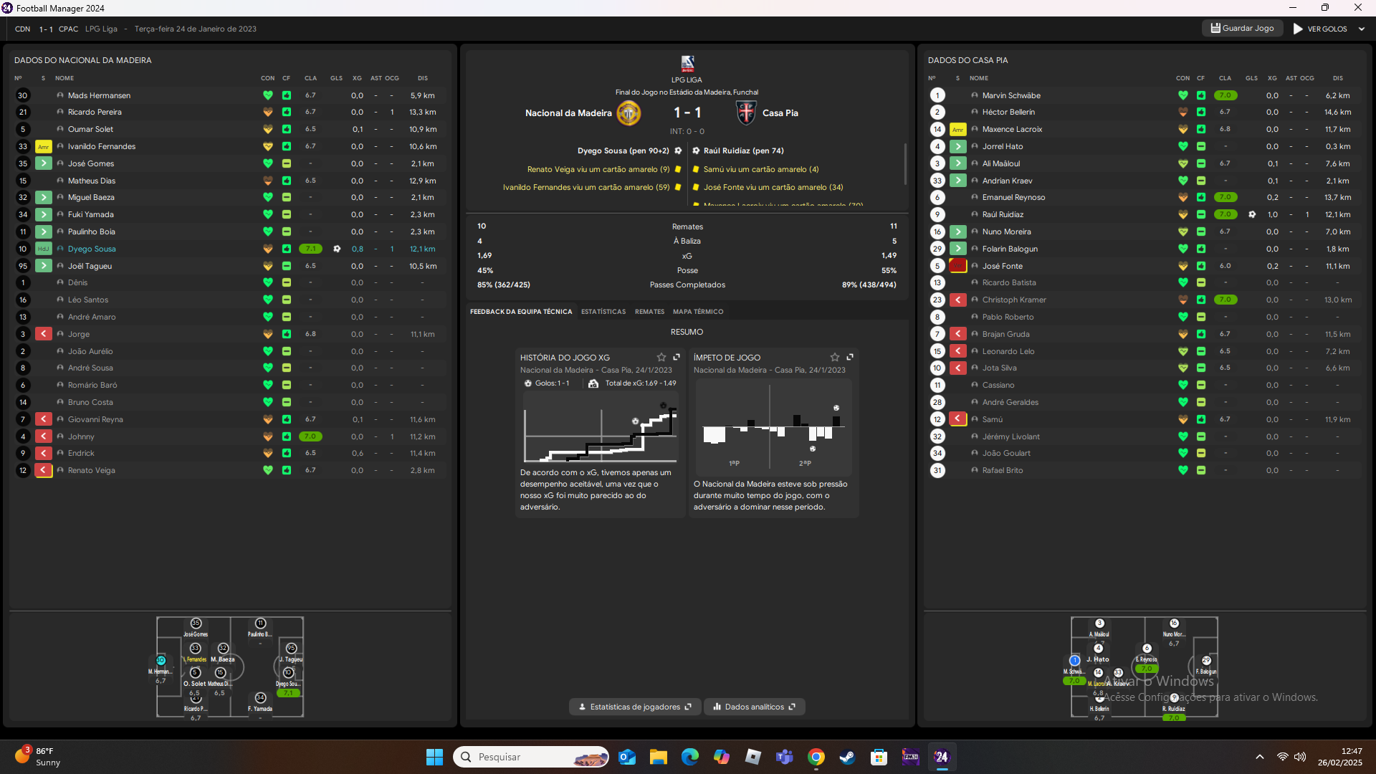Favorite the Ímpeto de Jogo card star
This screenshot has width=1376, height=774.
pyautogui.click(x=835, y=357)
